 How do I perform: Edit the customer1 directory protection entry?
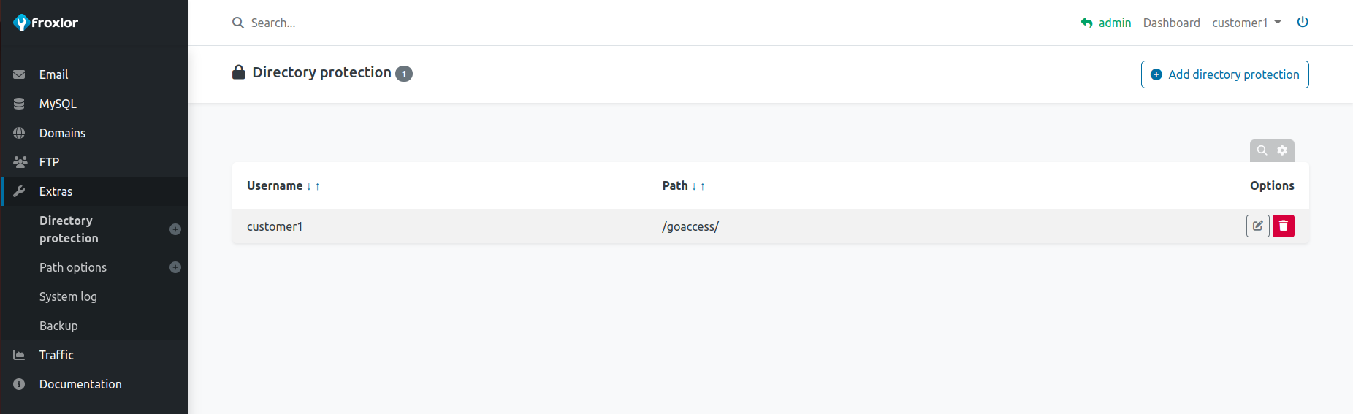click(1257, 226)
